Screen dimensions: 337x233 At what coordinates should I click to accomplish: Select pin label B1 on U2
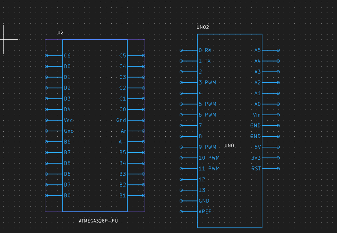(123, 195)
